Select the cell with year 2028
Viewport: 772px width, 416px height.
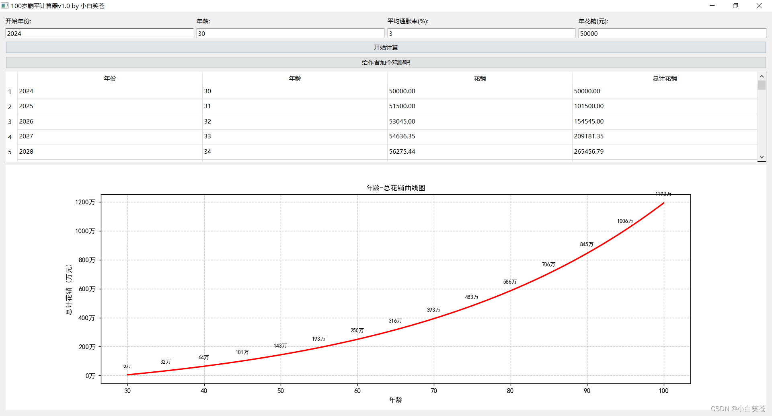click(110, 152)
